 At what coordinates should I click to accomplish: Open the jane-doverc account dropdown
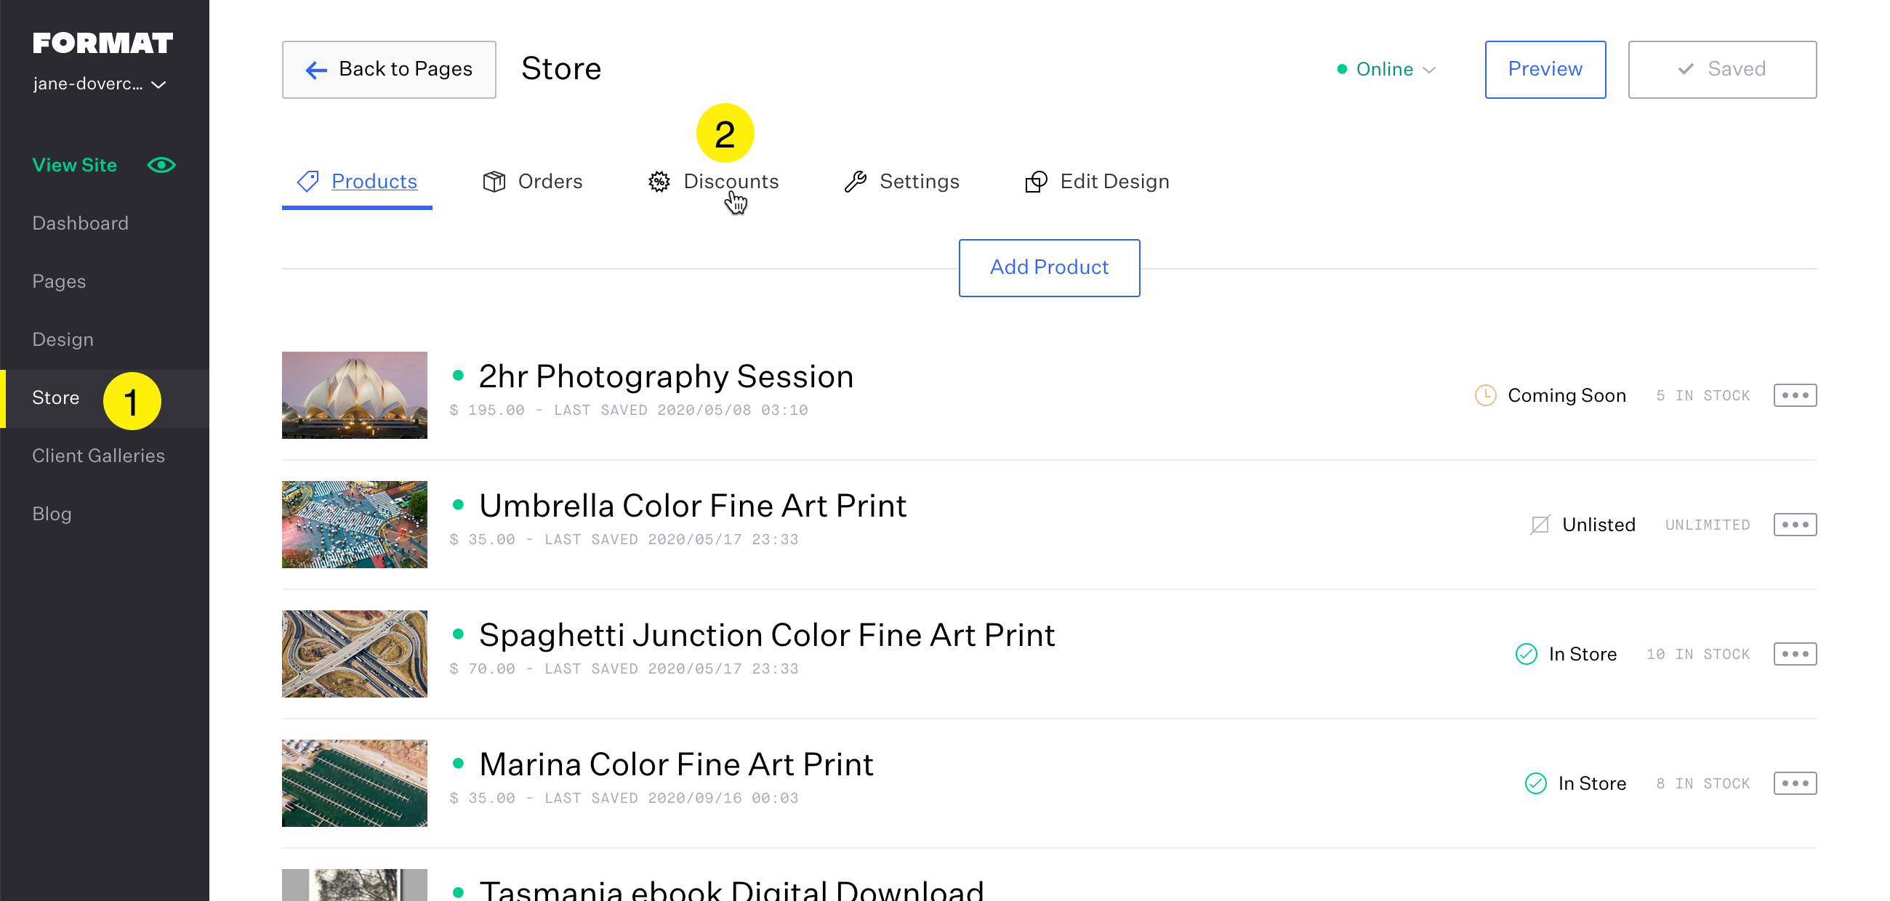tap(99, 84)
